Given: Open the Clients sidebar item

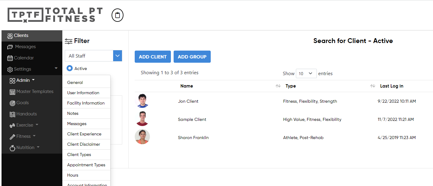Looking at the screenshot, I should click(x=32, y=36).
